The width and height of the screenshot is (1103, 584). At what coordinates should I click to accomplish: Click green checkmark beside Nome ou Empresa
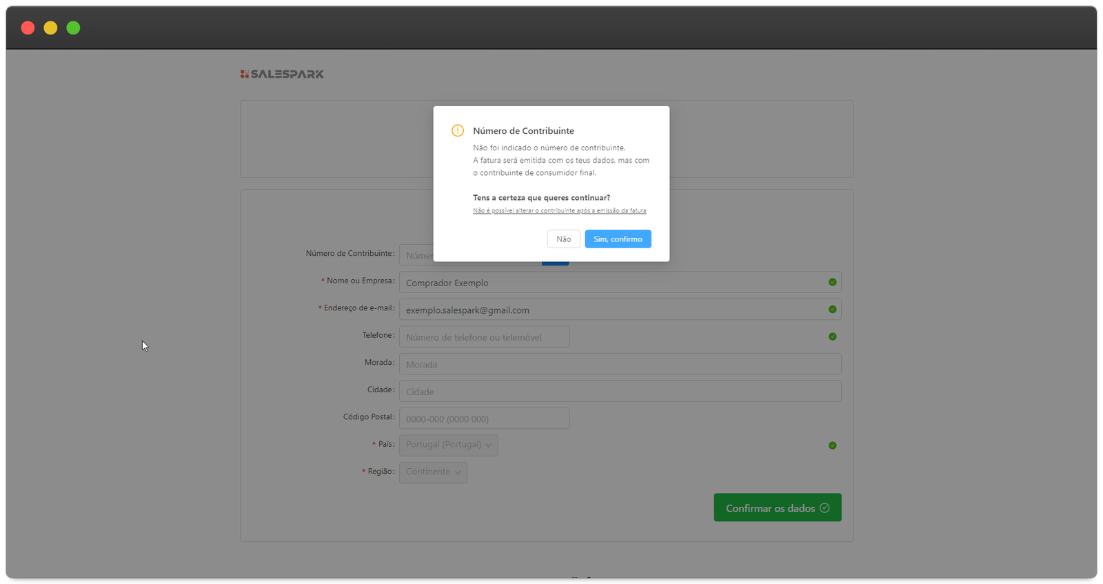pyautogui.click(x=832, y=282)
